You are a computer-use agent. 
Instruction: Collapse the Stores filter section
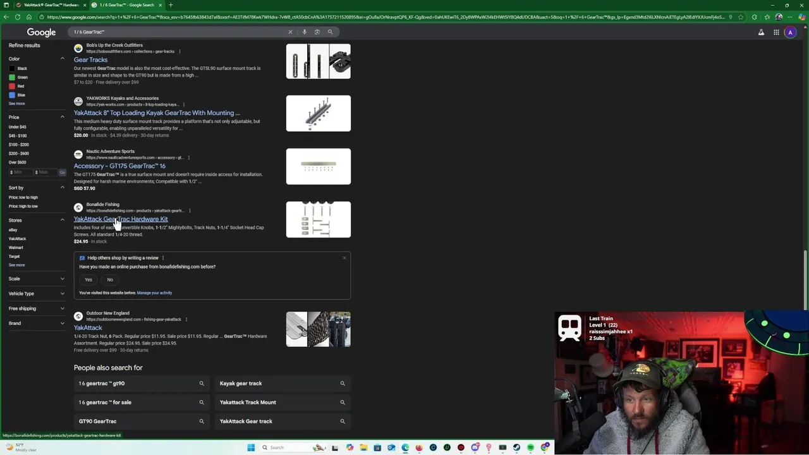coord(62,220)
